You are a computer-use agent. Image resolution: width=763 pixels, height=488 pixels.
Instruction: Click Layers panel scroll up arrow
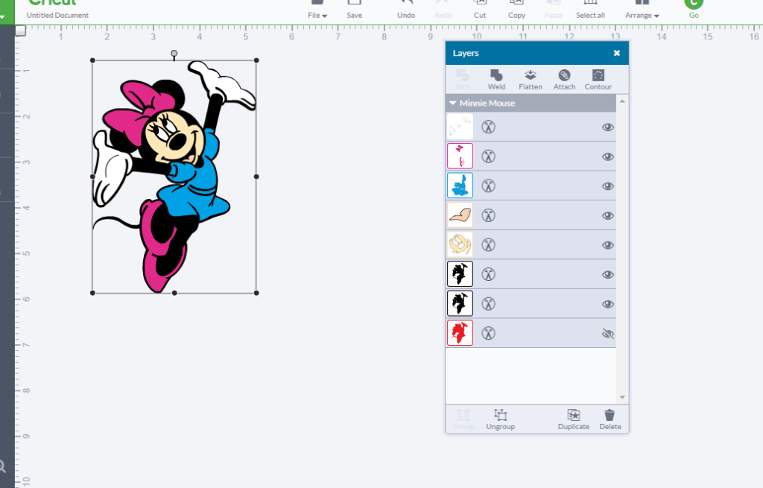click(622, 101)
